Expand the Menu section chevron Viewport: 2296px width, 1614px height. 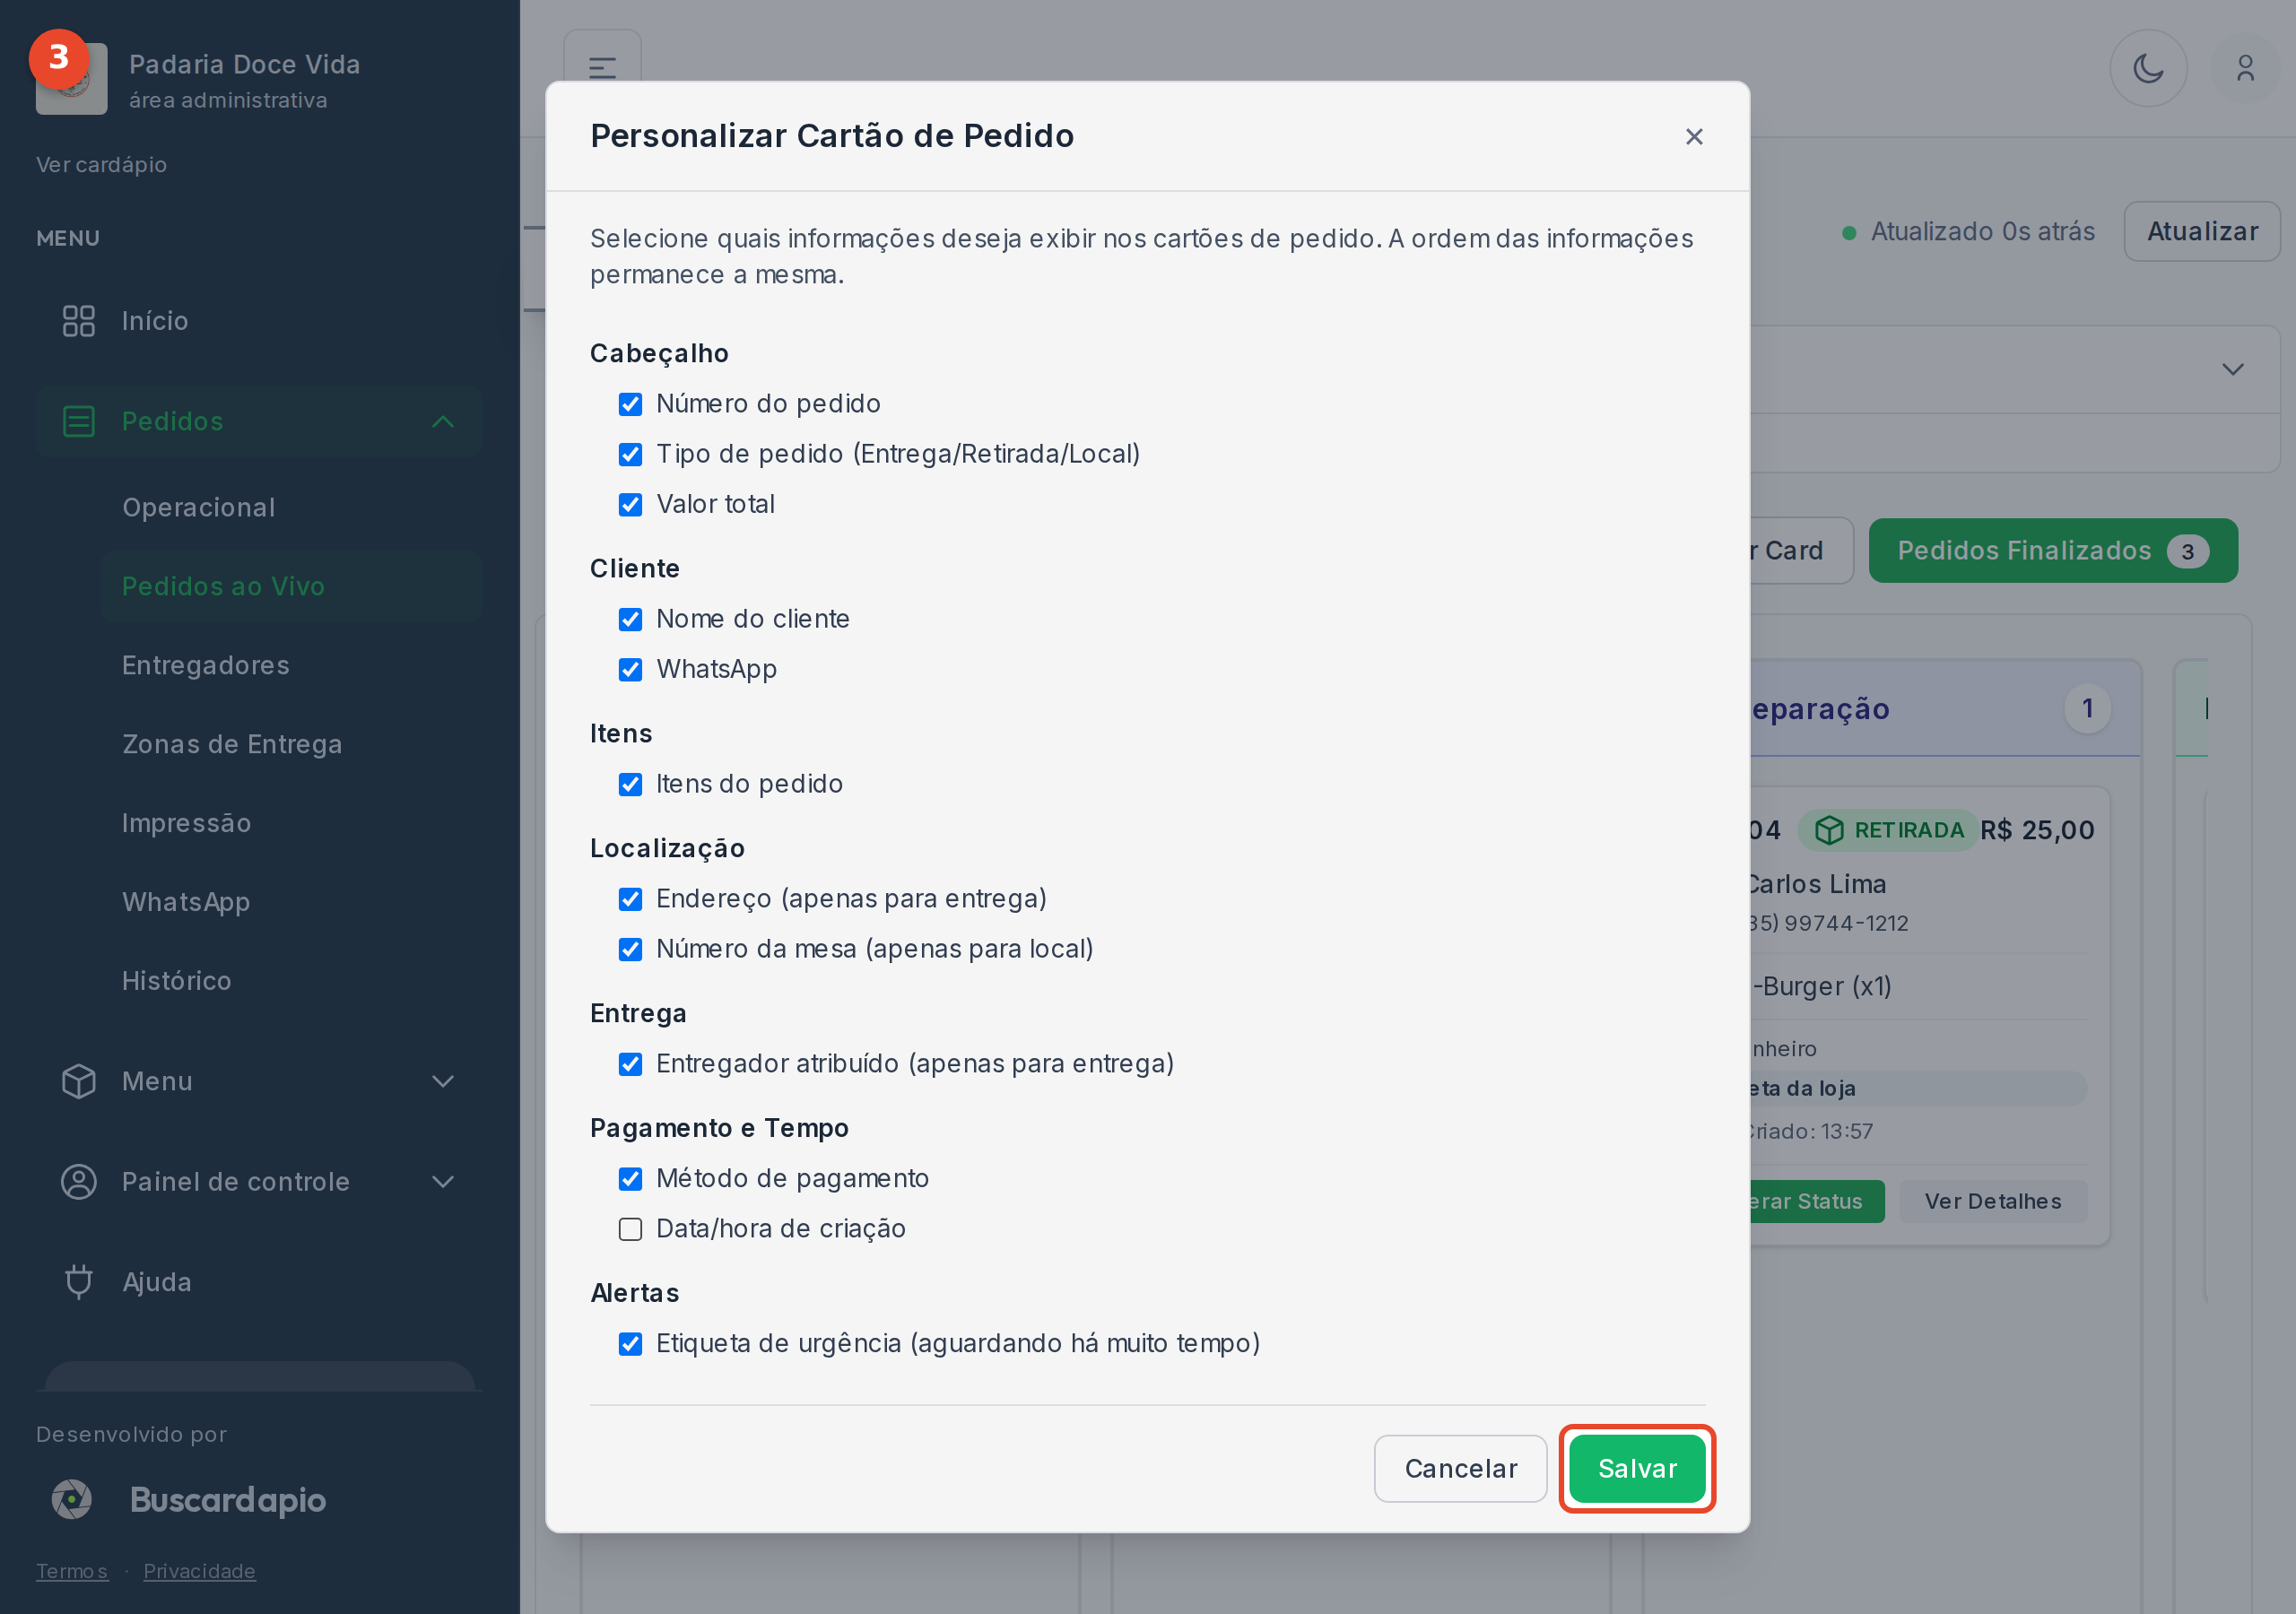443,1081
